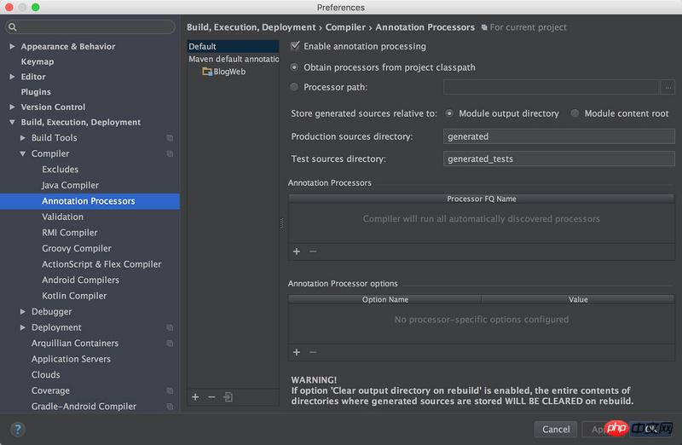Open Keymap settings
682x445 pixels.
(38, 61)
